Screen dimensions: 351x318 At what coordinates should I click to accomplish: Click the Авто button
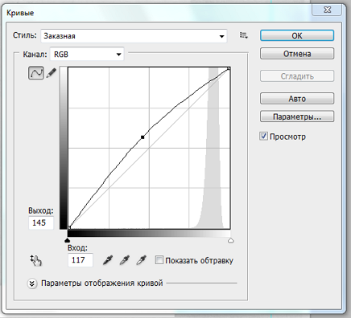tap(297, 99)
